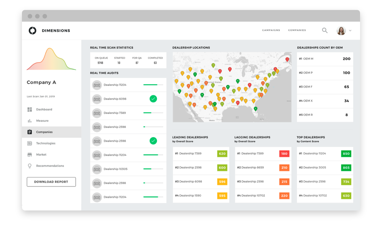Open the Campaigns menu item
The width and height of the screenshot is (382, 225).
(271, 30)
